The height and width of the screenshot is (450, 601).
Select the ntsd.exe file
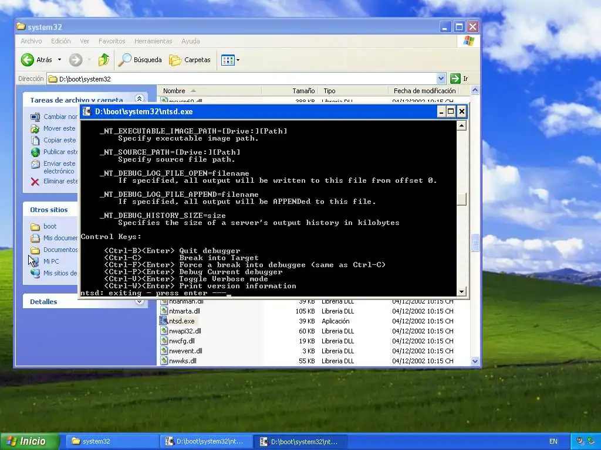click(x=182, y=321)
